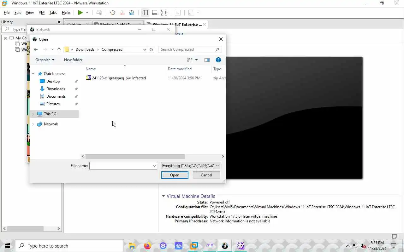
Task: Click the Library panel horizontal scrollbar
Action: (x=26, y=229)
